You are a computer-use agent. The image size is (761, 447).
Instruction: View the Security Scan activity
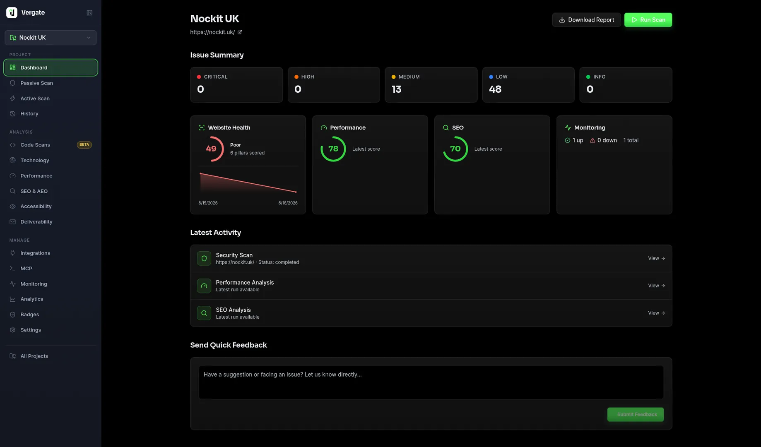coord(656,258)
